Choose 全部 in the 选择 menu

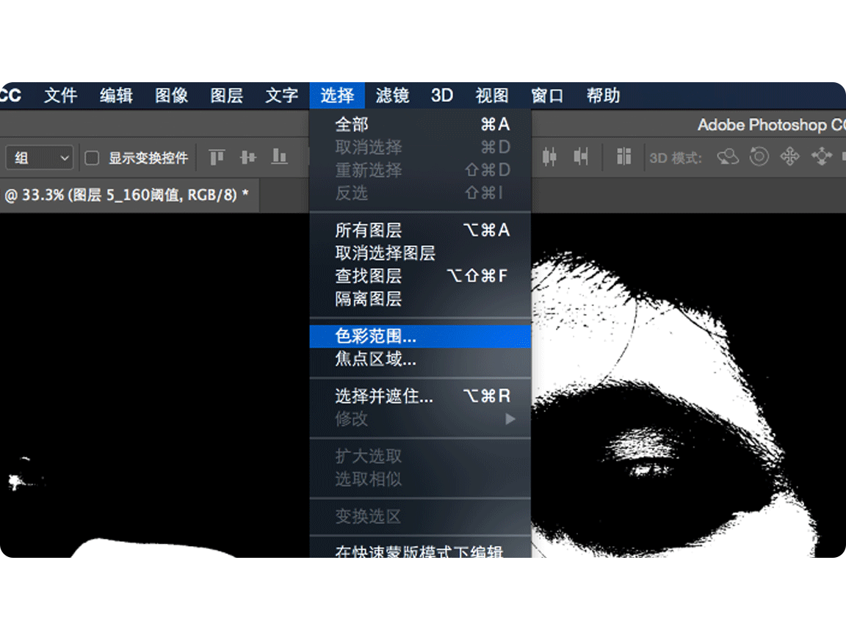420,125
